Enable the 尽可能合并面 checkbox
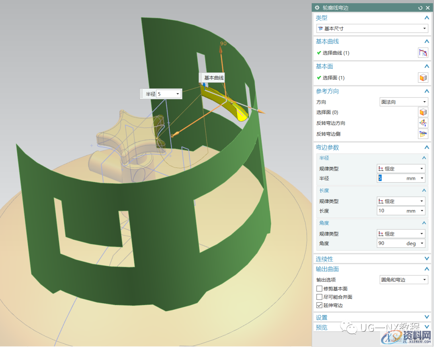This screenshot has height=347, width=434. coord(319,297)
